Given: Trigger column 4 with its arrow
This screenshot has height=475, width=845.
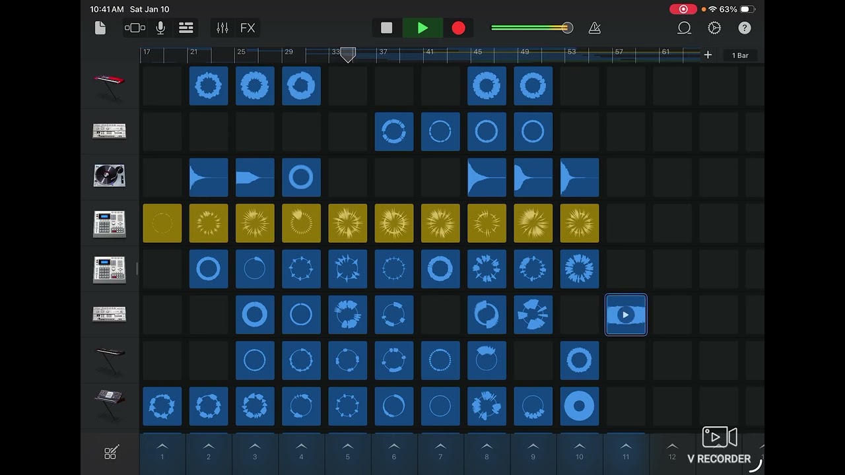Looking at the screenshot, I should (301, 452).
